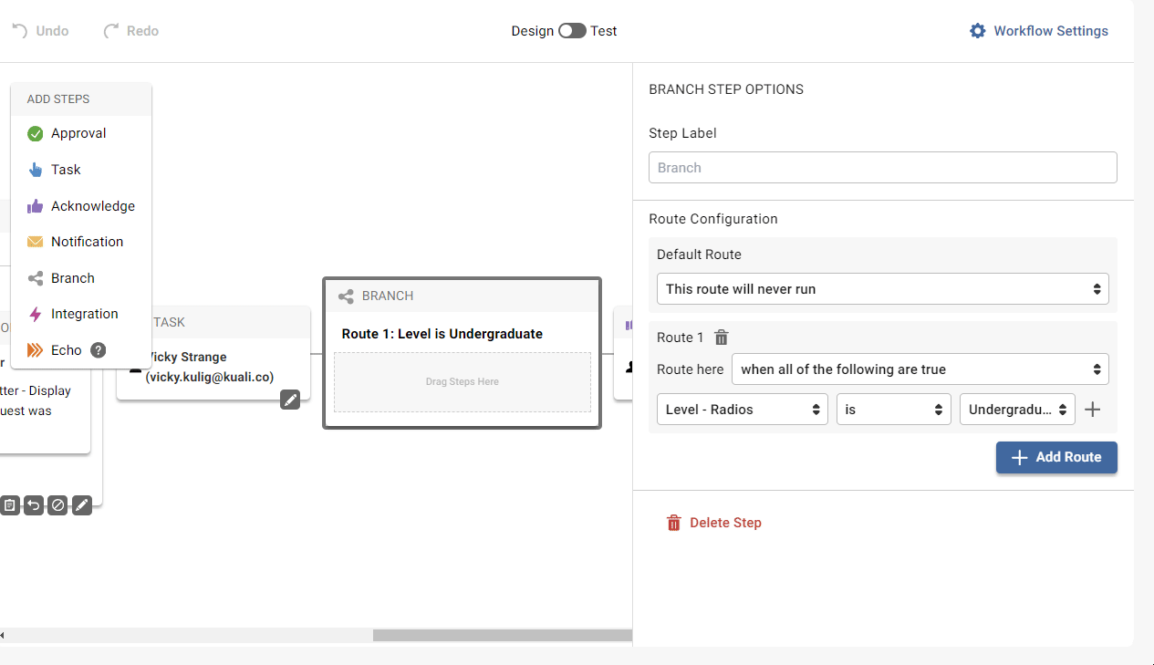Click the trash icon next to Route 1
Screen dimensions: 1154x665
[721, 338]
